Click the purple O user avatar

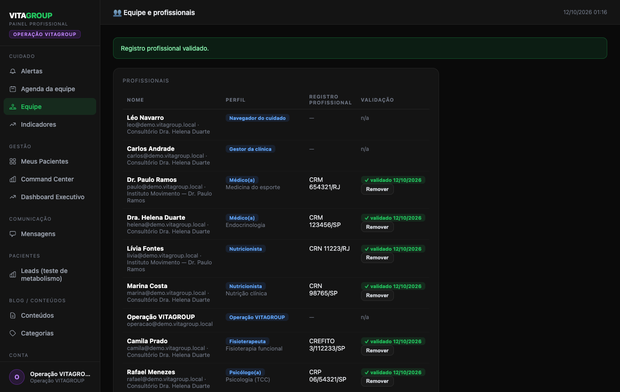tap(17, 377)
